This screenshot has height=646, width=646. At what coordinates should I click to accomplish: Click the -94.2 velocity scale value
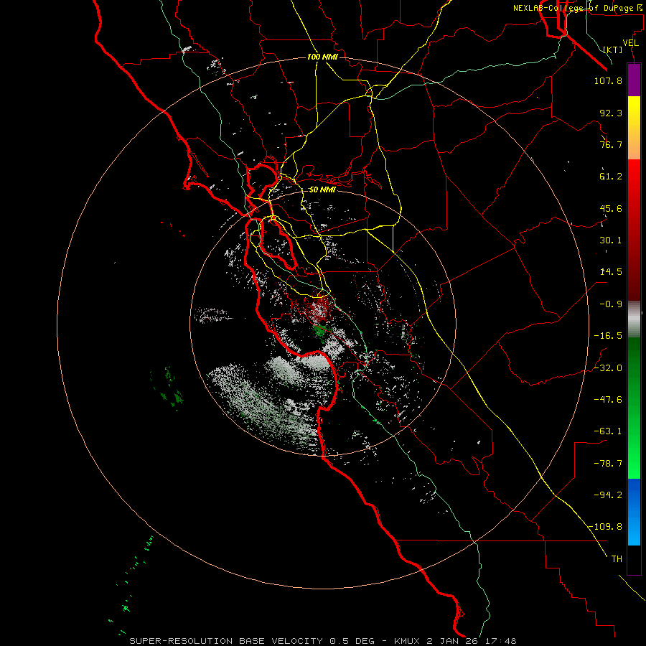[608, 495]
